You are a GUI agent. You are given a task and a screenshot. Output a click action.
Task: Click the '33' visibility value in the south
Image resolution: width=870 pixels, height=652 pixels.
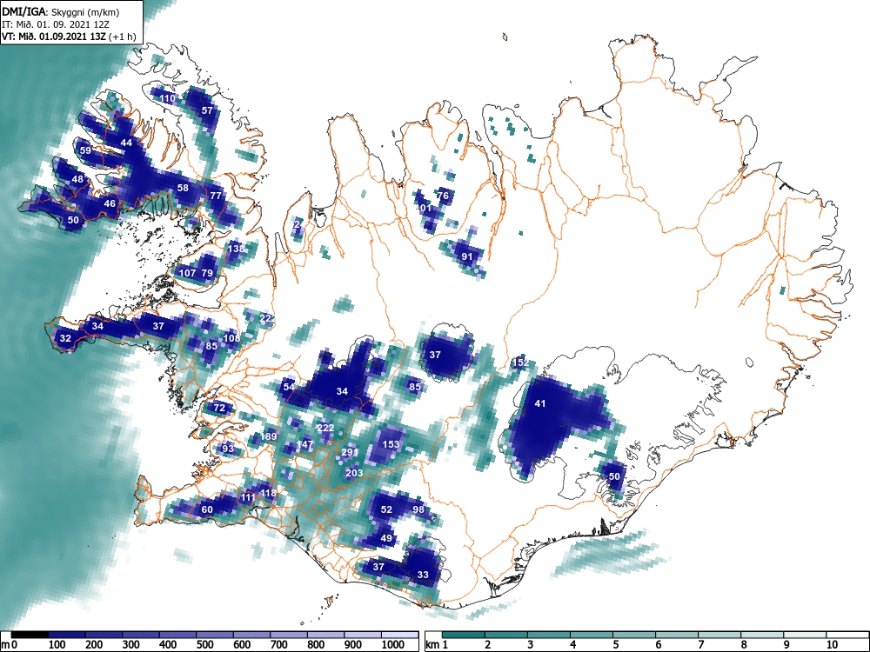pos(423,575)
